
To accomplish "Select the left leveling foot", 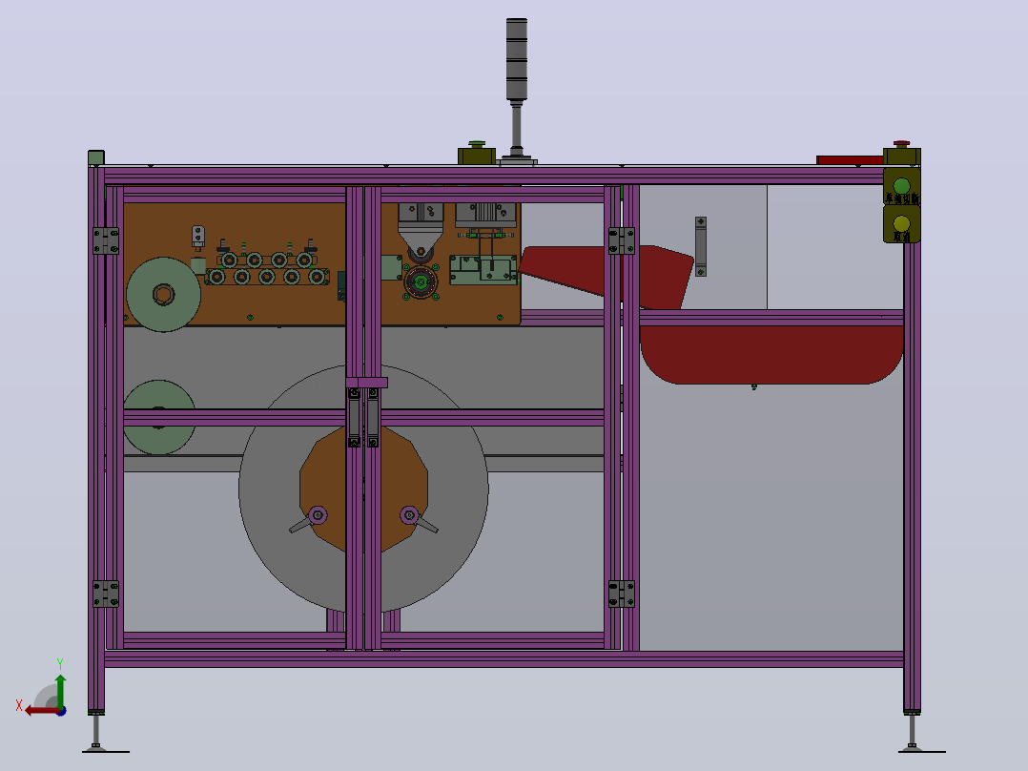I will (x=97, y=734).
